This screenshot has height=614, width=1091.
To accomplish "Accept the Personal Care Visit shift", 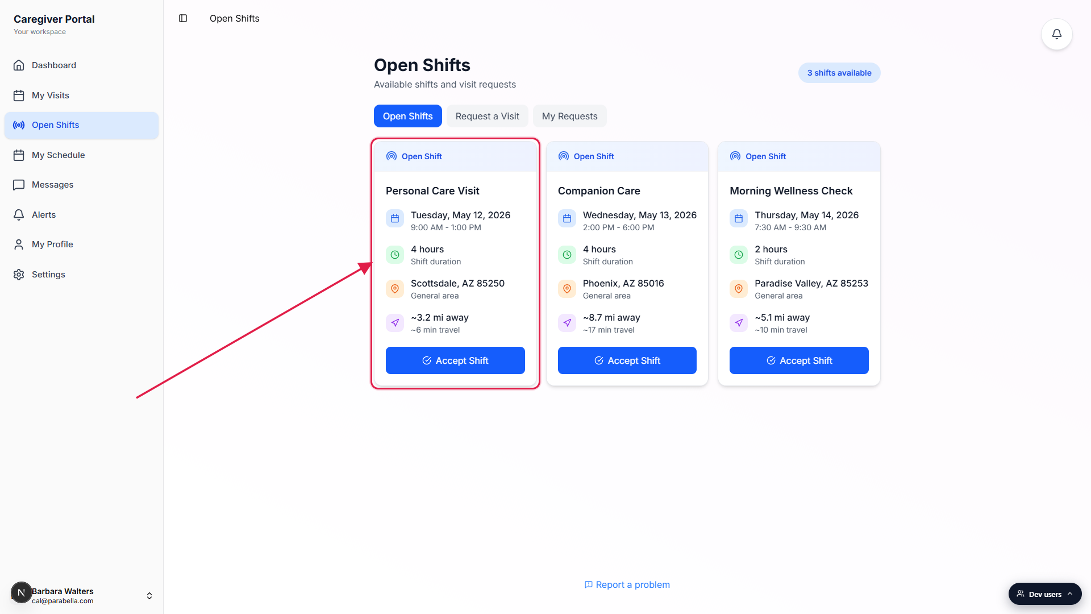I will [455, 360].
